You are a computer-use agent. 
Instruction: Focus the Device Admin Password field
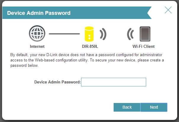(x=114, y=82)
